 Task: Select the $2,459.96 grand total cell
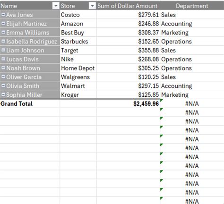coord(128,103)
